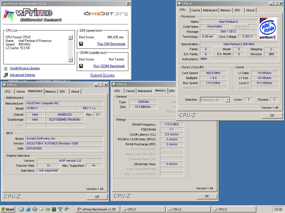Click Install Missing Libraries icon
This screenshot has width=285, height=213.
(6, 68)
